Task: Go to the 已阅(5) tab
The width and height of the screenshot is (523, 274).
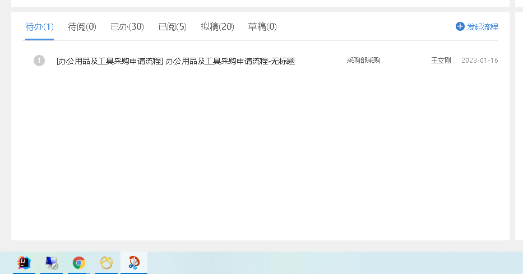Action: click(x=172, y=27)
